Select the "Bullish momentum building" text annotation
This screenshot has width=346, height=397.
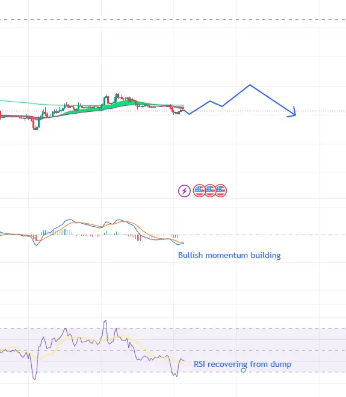coord(229,255)
